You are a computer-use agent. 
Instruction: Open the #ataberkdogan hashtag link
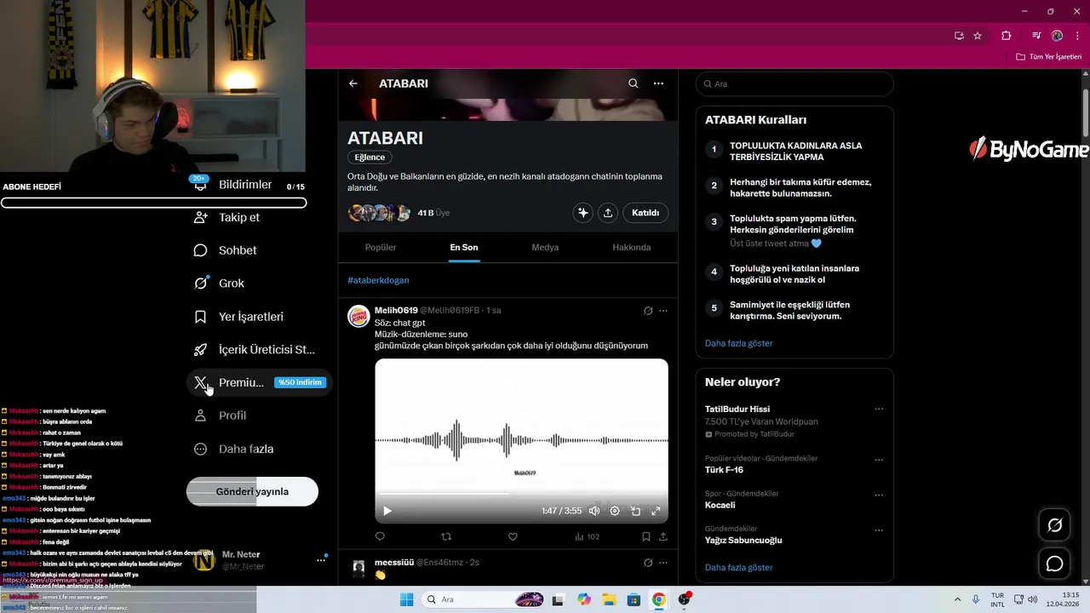tap(378, 280)
